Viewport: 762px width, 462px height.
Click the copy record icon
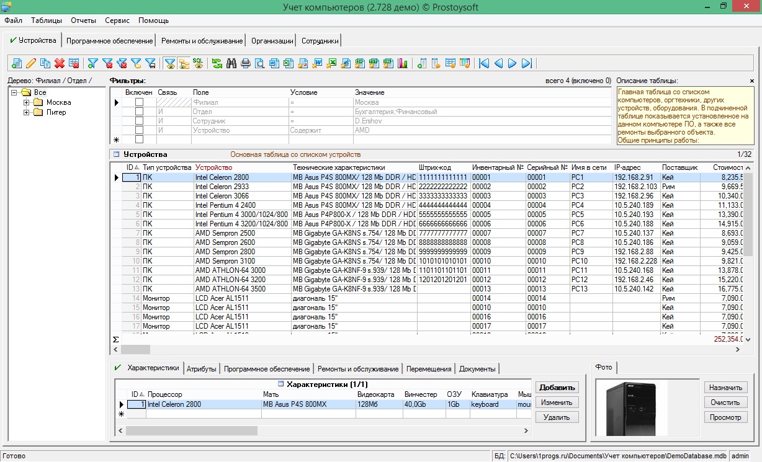click(45, 63)
